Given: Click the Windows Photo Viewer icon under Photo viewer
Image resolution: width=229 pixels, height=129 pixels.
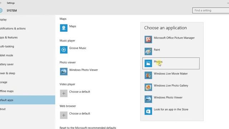Looking at the screenshot, I should click(x=64, y=71).
